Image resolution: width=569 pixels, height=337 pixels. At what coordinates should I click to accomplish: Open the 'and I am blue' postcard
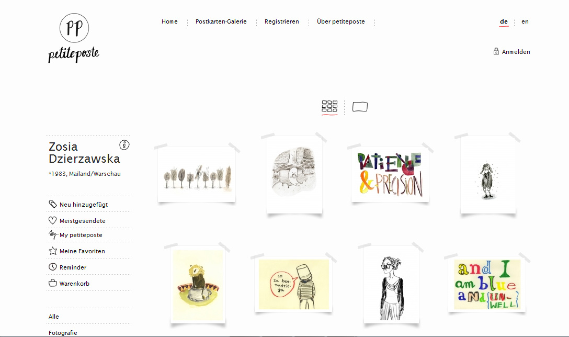487,285
